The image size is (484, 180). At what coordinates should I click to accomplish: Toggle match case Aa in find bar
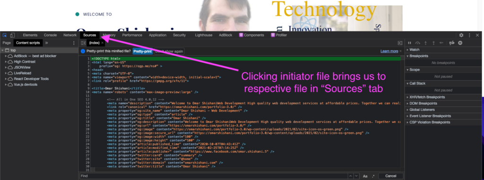click(365, 176)
